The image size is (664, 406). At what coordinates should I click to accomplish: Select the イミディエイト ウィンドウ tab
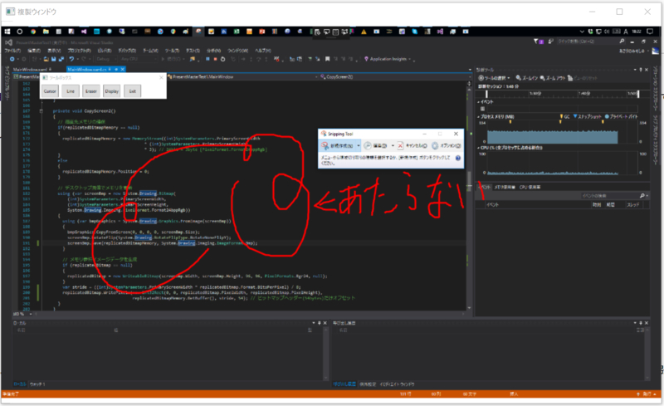(397, 384)
